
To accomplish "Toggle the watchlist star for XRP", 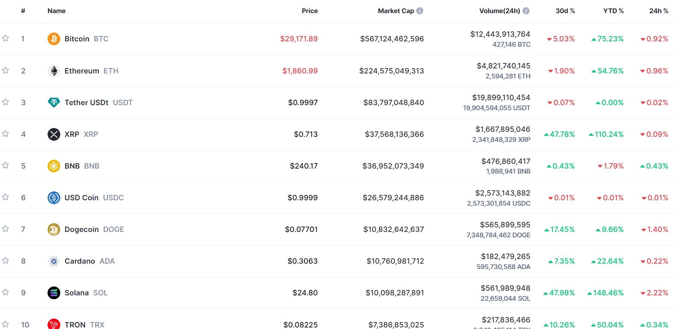I will [x=5, y=134].
